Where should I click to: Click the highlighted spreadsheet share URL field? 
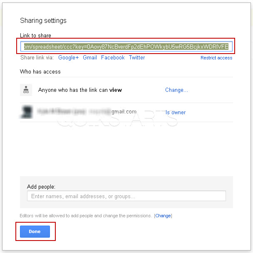pos(126,47)
